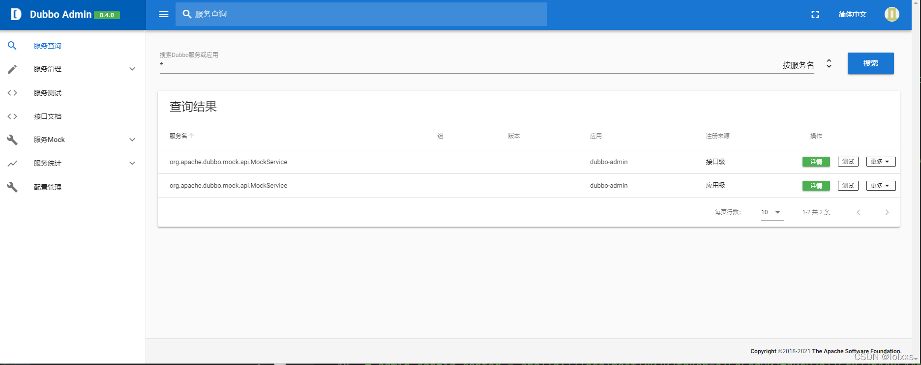921x365 pixels.
Task: Toggle the hamburger navigation menu icon
Action: pos(164,14)
